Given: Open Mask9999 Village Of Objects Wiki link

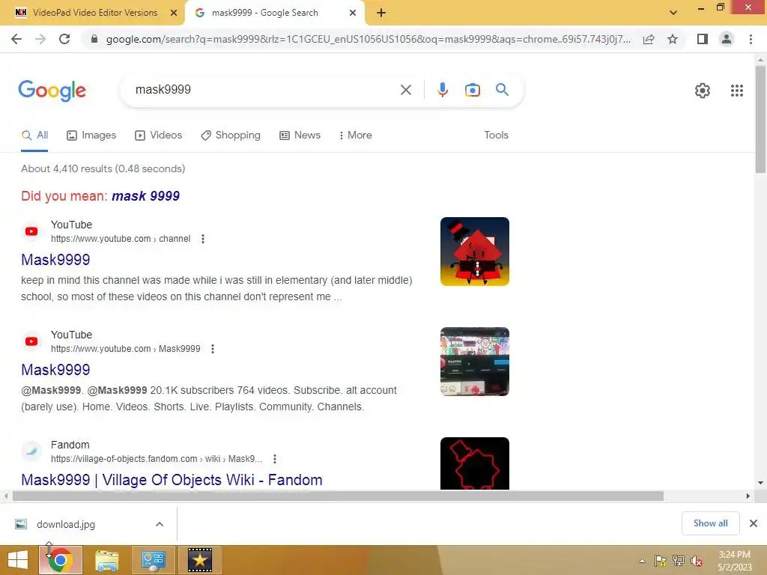Looking at the screenshot, I should click(172, 480).
